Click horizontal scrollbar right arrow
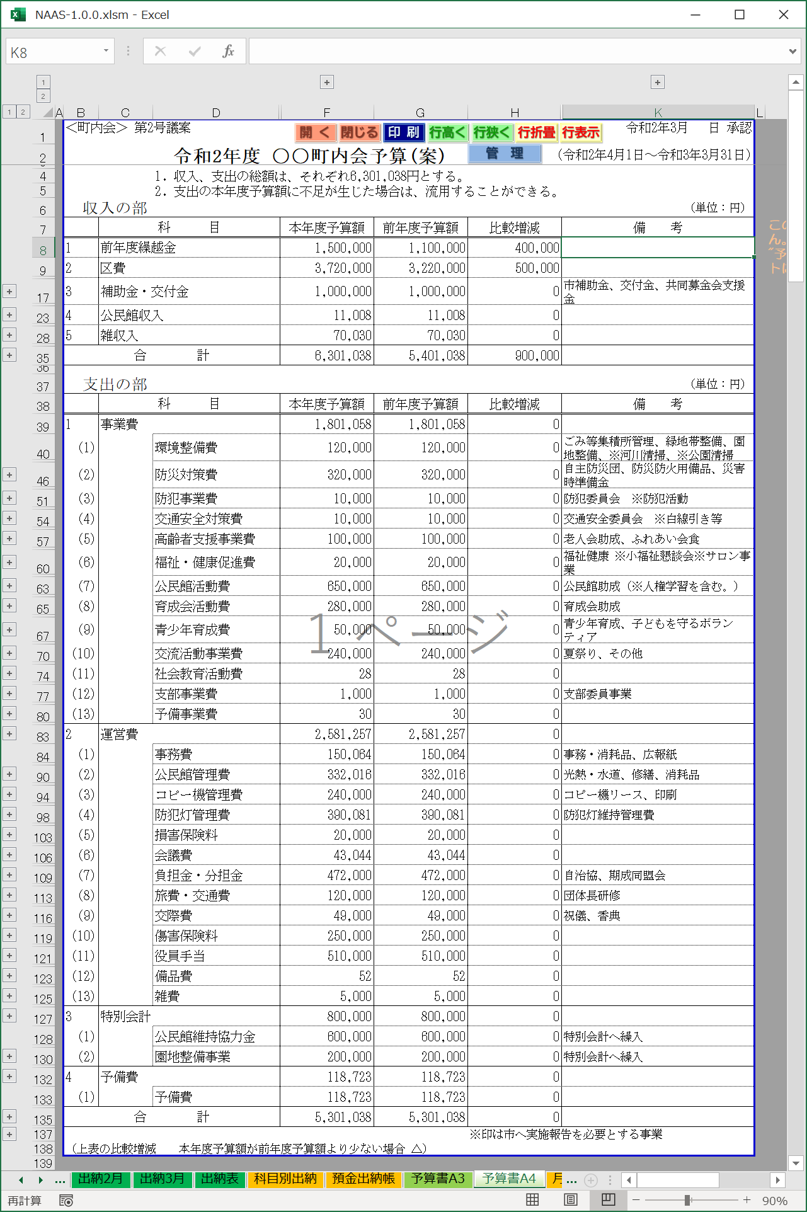Viewport: 807px width, 1212px height. click(777, 1180)
